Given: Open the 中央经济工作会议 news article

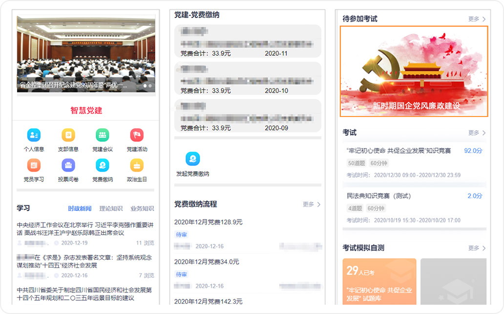Looking at the screenshot, I should pyautogui.click(x=85, y=229).
